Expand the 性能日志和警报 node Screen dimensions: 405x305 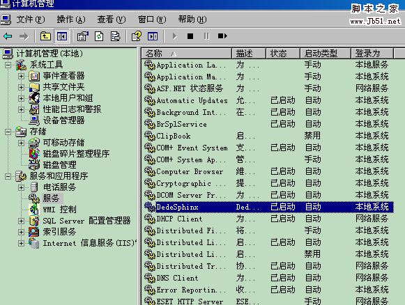click(21, 109)
